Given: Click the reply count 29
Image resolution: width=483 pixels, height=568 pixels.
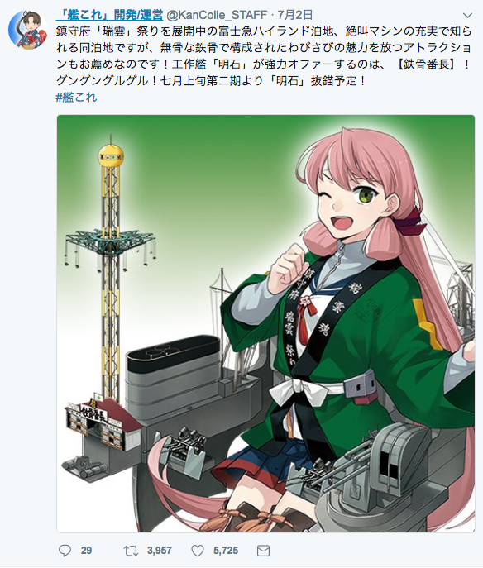Looking at the screenshot, I should pos(86,551).
